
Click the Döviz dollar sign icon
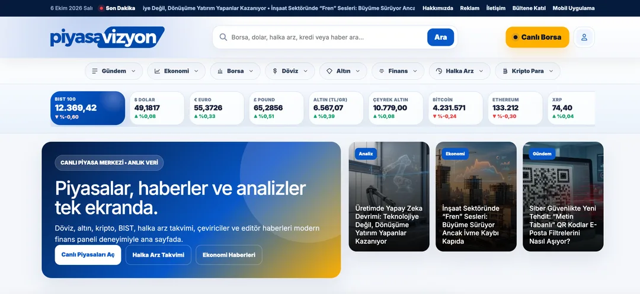point(275,71)
